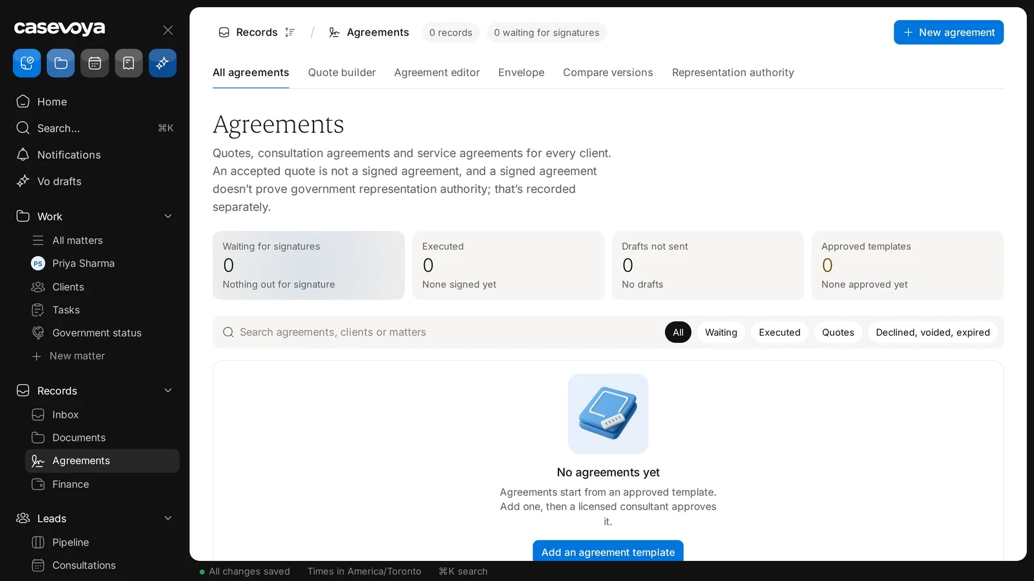Click the sparkles quick icon
The height and width of the screenshot is (581, 1034).
pyautogui.click(x=162, y=63)
